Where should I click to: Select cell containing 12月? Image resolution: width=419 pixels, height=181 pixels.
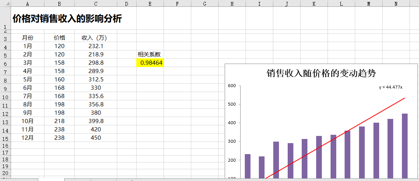(x=27, y=138)
